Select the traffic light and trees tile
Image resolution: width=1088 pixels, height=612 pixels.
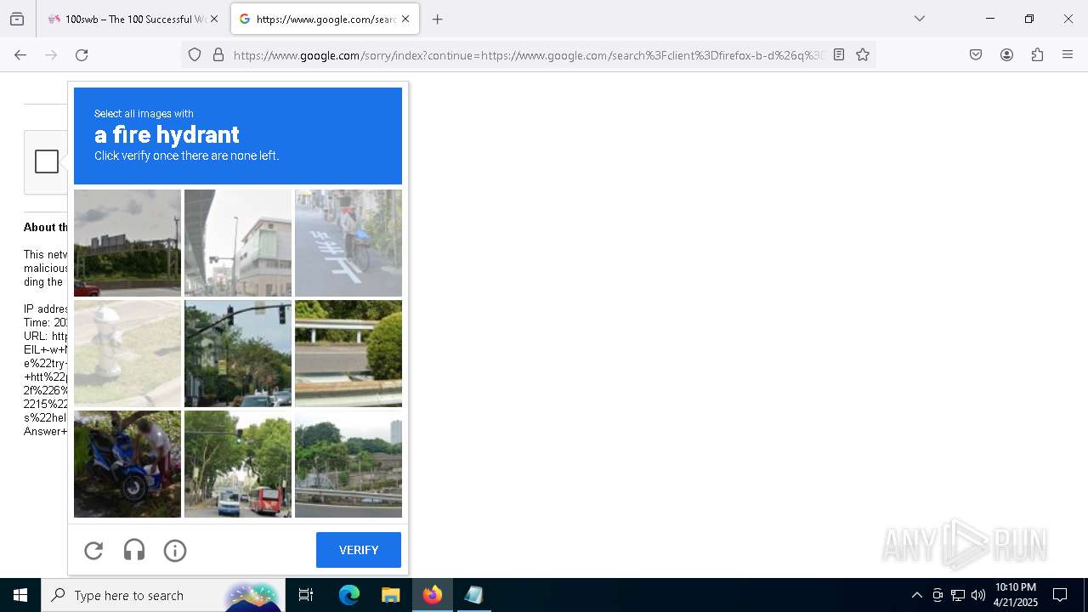point(238,354)
